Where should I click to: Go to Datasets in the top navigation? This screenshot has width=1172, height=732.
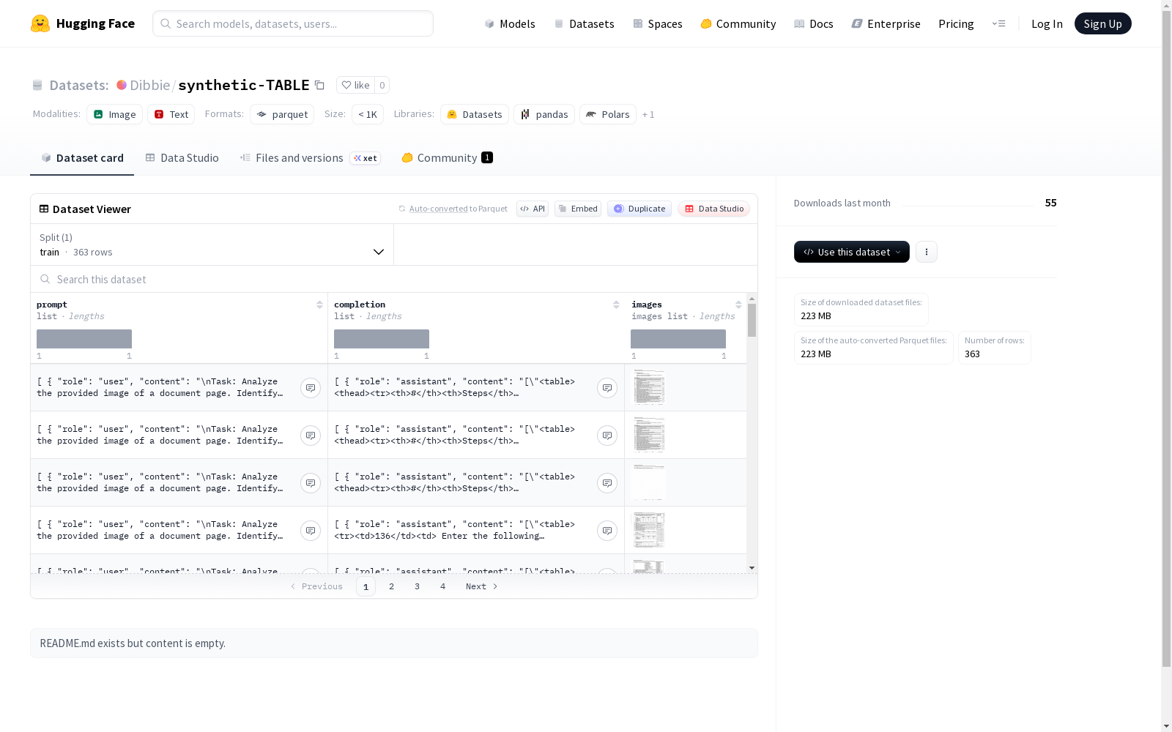coord(584,23)
